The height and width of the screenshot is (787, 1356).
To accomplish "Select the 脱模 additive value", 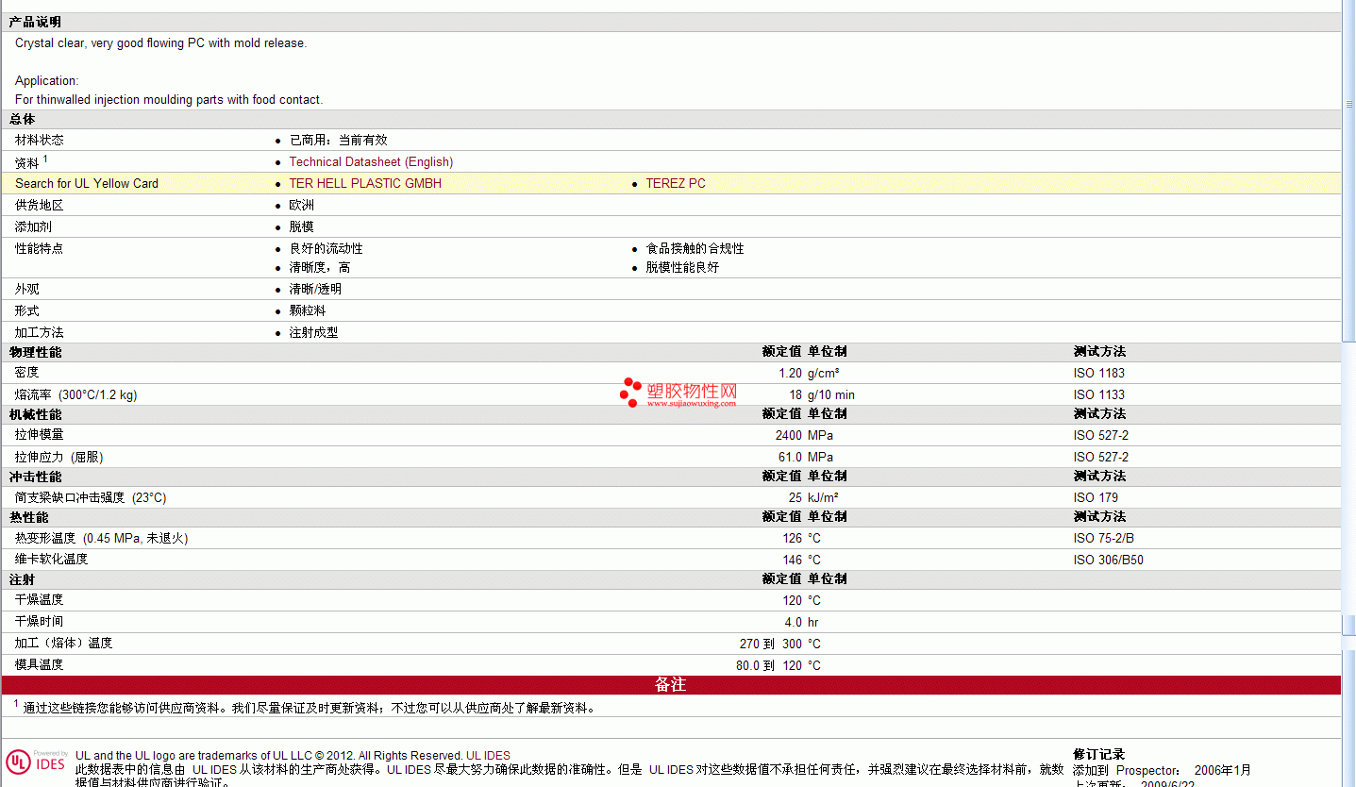I will coord(302,227).
